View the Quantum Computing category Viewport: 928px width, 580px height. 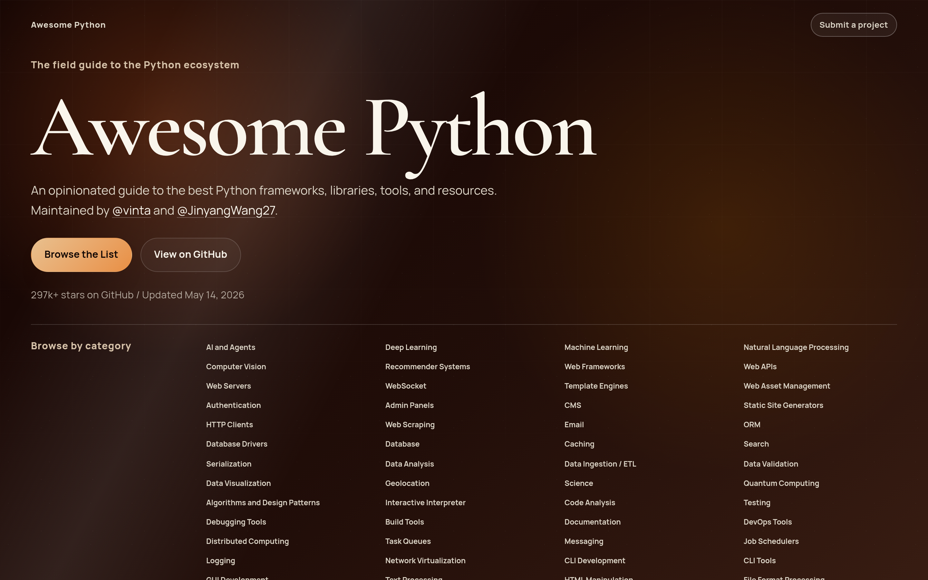click(x=781, y=483)
